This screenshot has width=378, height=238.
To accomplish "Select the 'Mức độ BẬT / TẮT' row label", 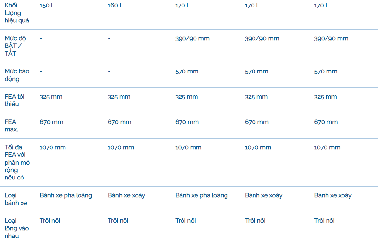I will (15, 46).
